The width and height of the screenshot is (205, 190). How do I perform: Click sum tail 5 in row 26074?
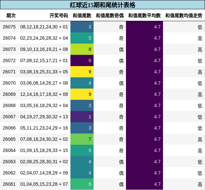[82, 38]
